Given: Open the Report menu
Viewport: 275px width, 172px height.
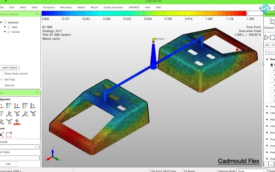Looking at the screenshot, I should point(94,7).
